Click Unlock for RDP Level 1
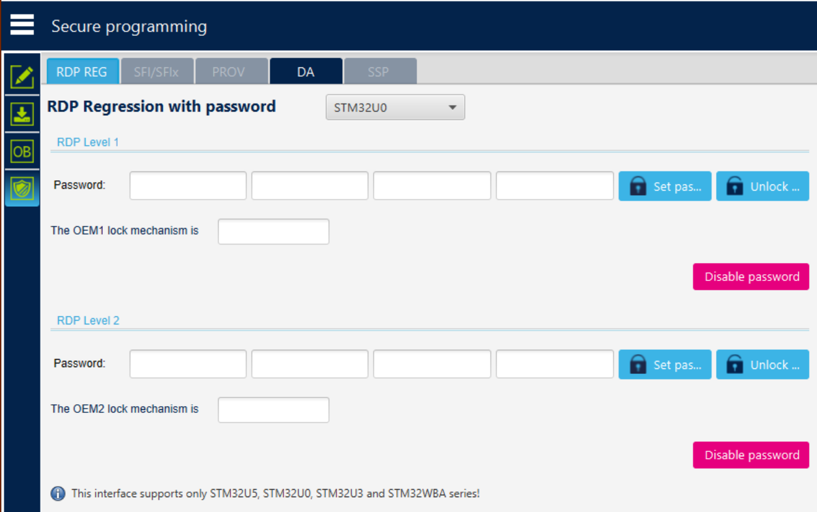Viewport: 817px width, 512px height. click(762, 186)
